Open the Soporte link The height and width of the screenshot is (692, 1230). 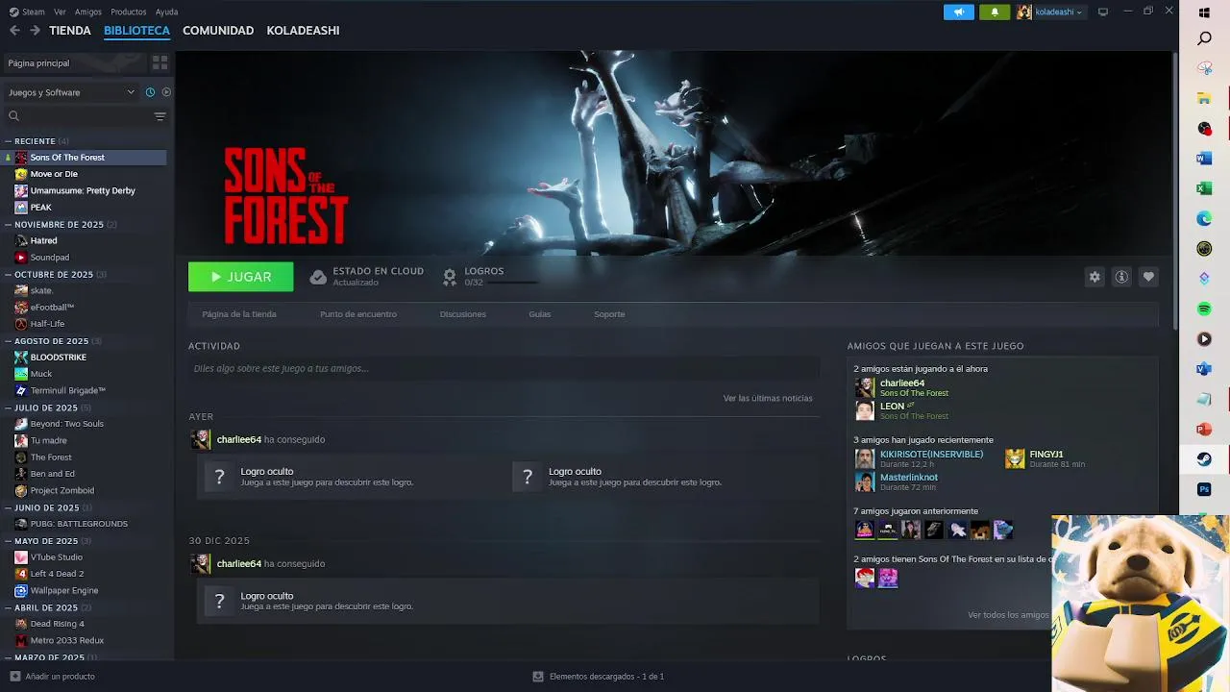[x=609, y=314]
